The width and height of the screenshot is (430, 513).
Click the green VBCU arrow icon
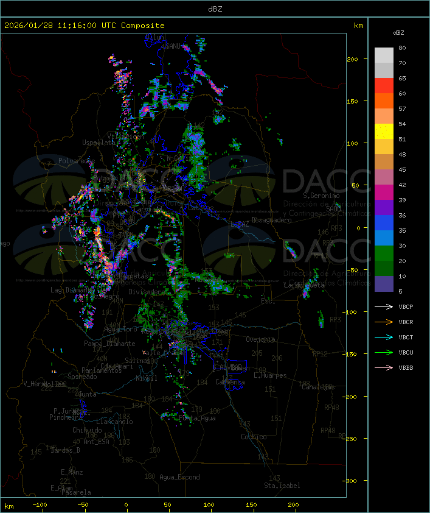[x=384, y=352]
